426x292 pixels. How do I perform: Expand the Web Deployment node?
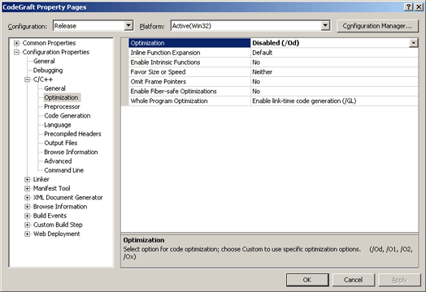tap(27, 234)
